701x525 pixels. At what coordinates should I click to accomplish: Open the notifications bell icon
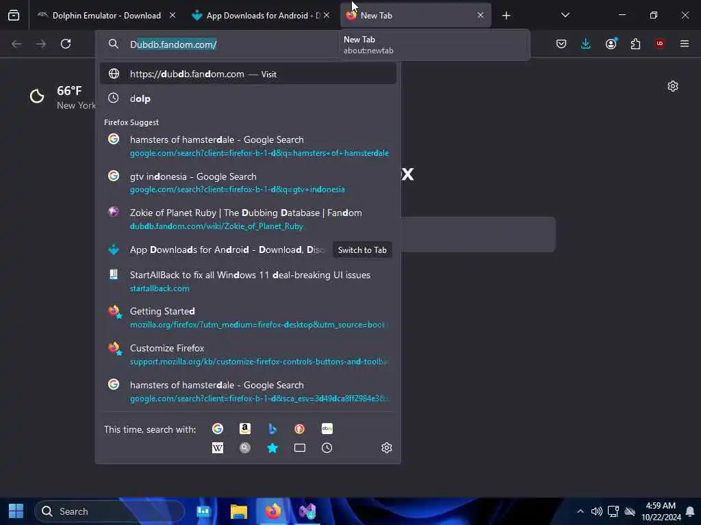tap(690, 511)
